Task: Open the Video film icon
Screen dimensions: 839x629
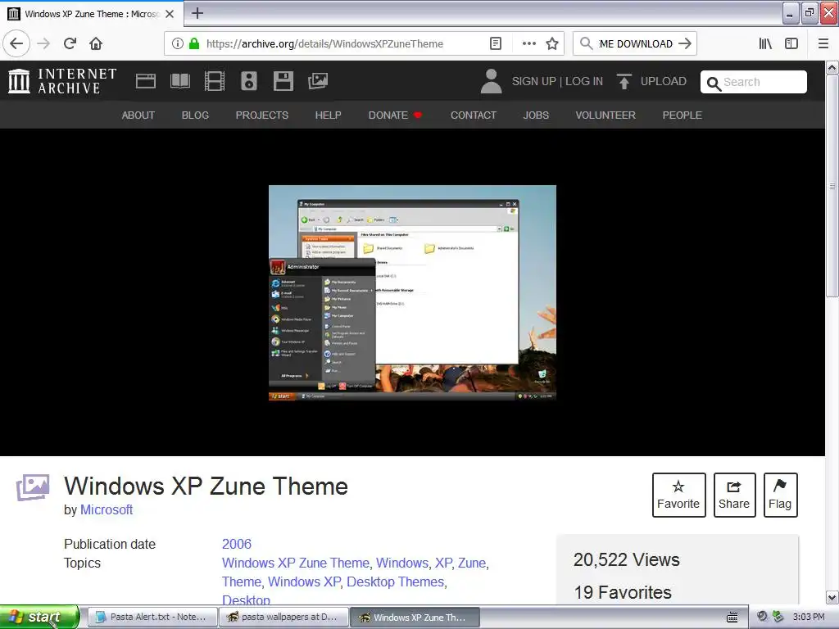Action: click(215, 81)
